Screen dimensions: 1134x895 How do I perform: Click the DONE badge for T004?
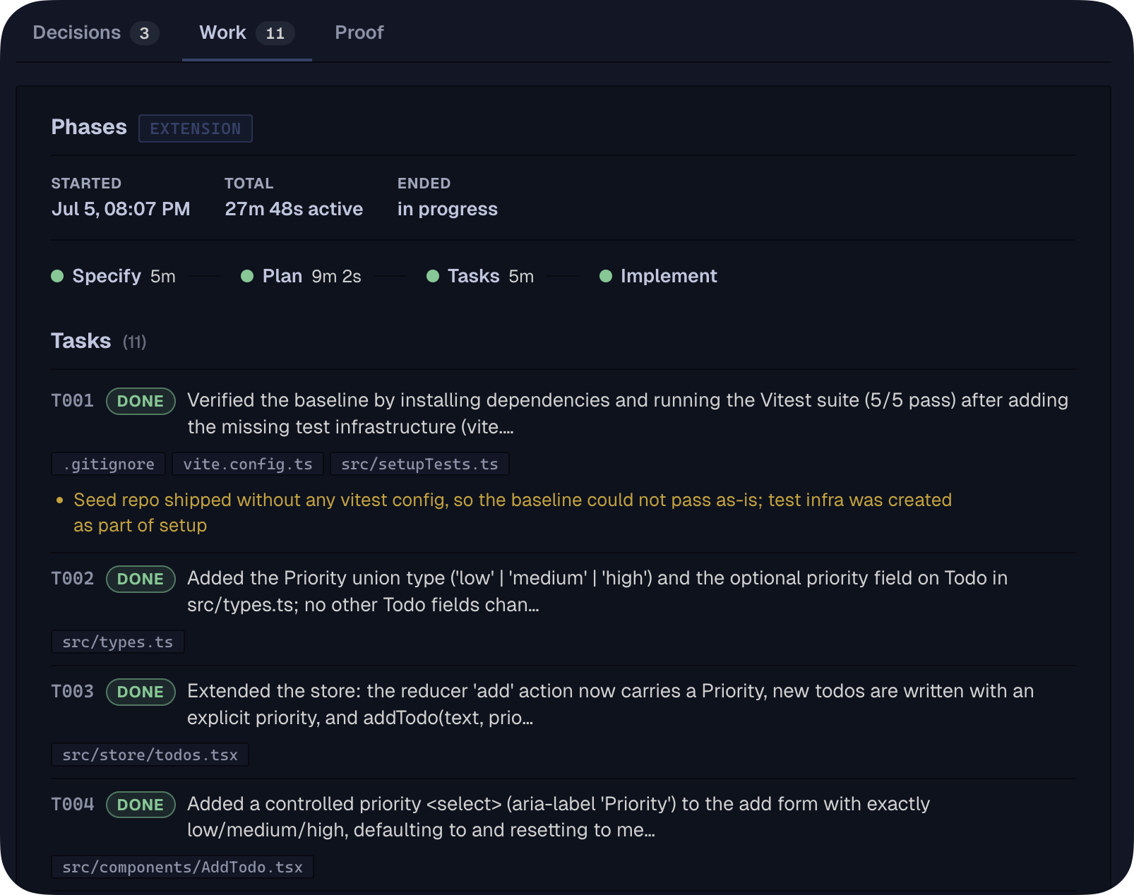[141, 805]
